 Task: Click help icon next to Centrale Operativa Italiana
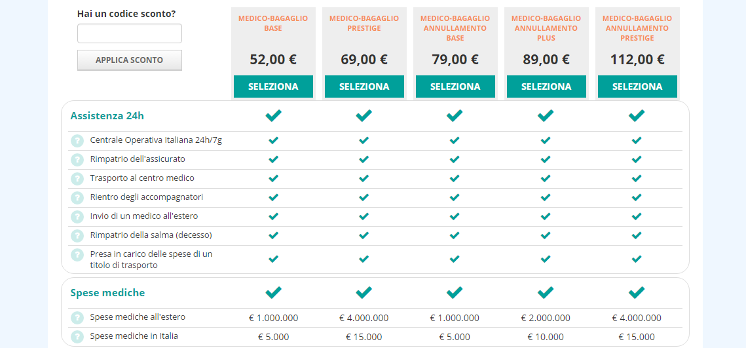pos(77,141)
